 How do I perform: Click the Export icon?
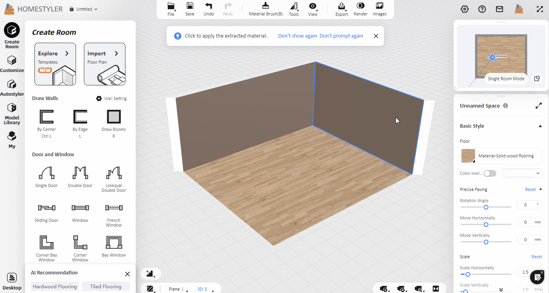tap(342, 9)
